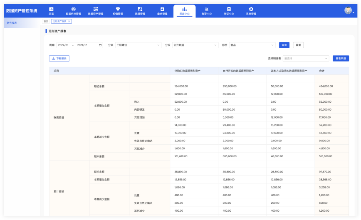Viewport: 361px width, 220px height.
Task: Switch to the 报表中心 tab
Action: tap(184, 10)
